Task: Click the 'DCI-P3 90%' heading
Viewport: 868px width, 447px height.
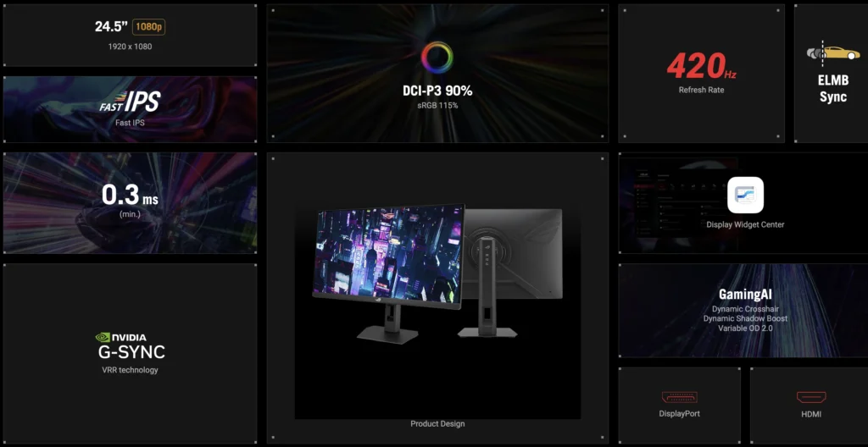Action: [437, 91]
